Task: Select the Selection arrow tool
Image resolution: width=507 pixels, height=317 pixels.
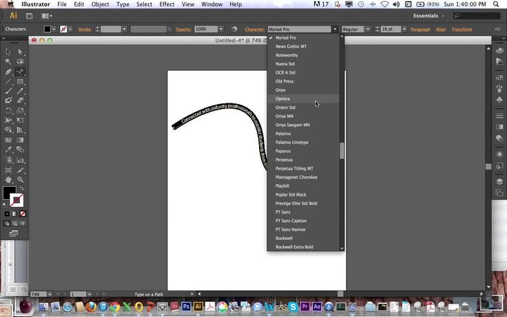Action: (8, 52)
